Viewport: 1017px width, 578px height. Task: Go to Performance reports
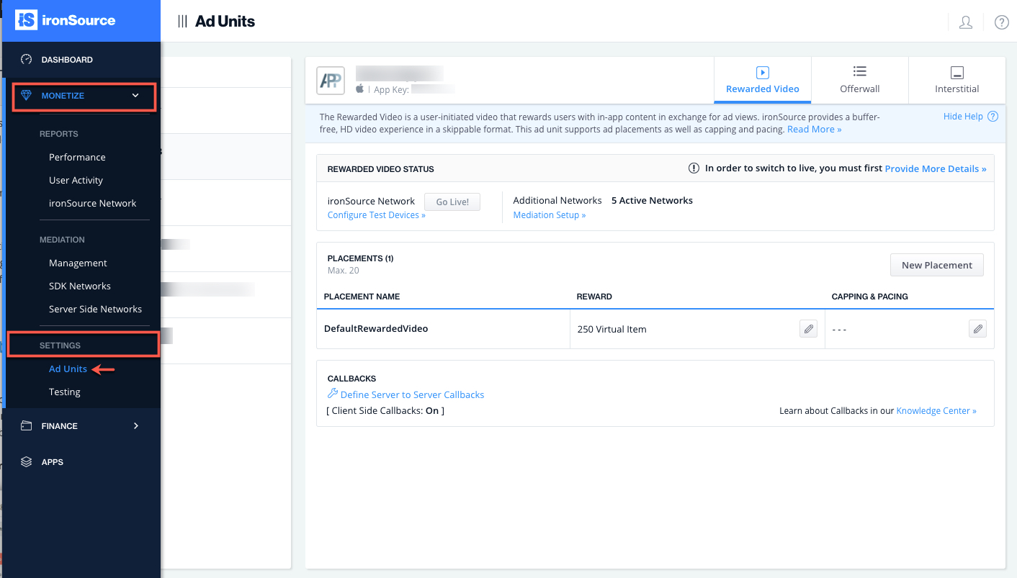click(77, 157)
